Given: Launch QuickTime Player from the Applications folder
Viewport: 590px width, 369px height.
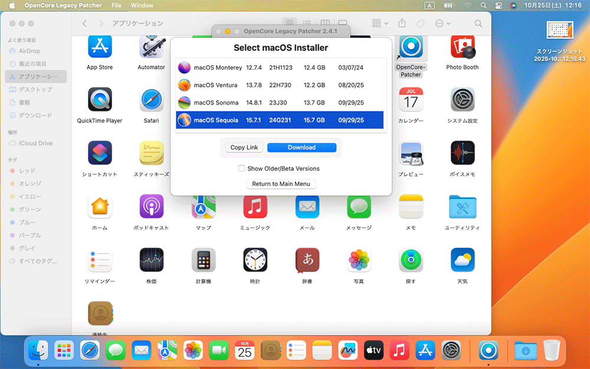Looking at the screenshot, I should pyautogui.click(x=100, y=100).
